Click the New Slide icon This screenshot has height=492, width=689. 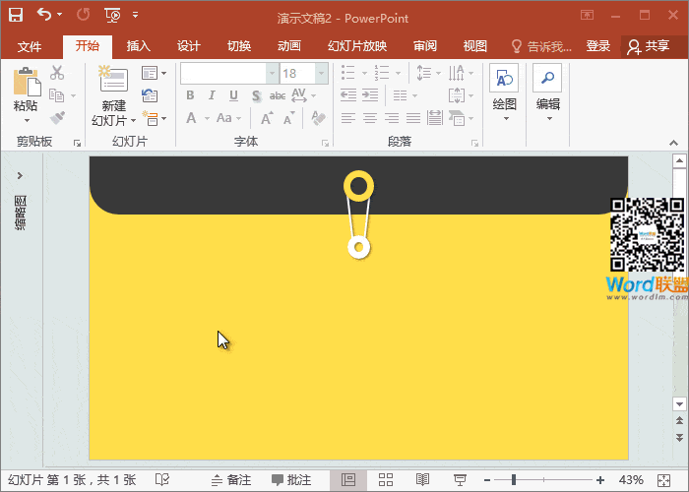coord(113,81)
